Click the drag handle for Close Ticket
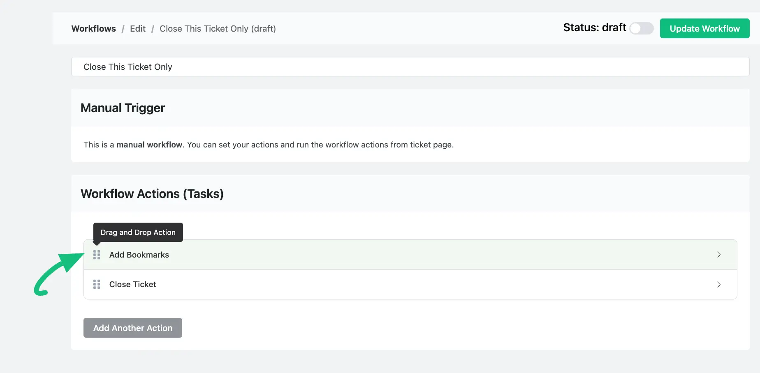Viewport: 760px width, 373px height. click(97, 284)
